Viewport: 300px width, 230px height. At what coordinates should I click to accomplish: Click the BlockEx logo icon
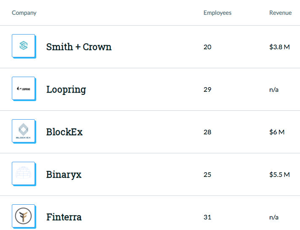[x=23, y=131]
